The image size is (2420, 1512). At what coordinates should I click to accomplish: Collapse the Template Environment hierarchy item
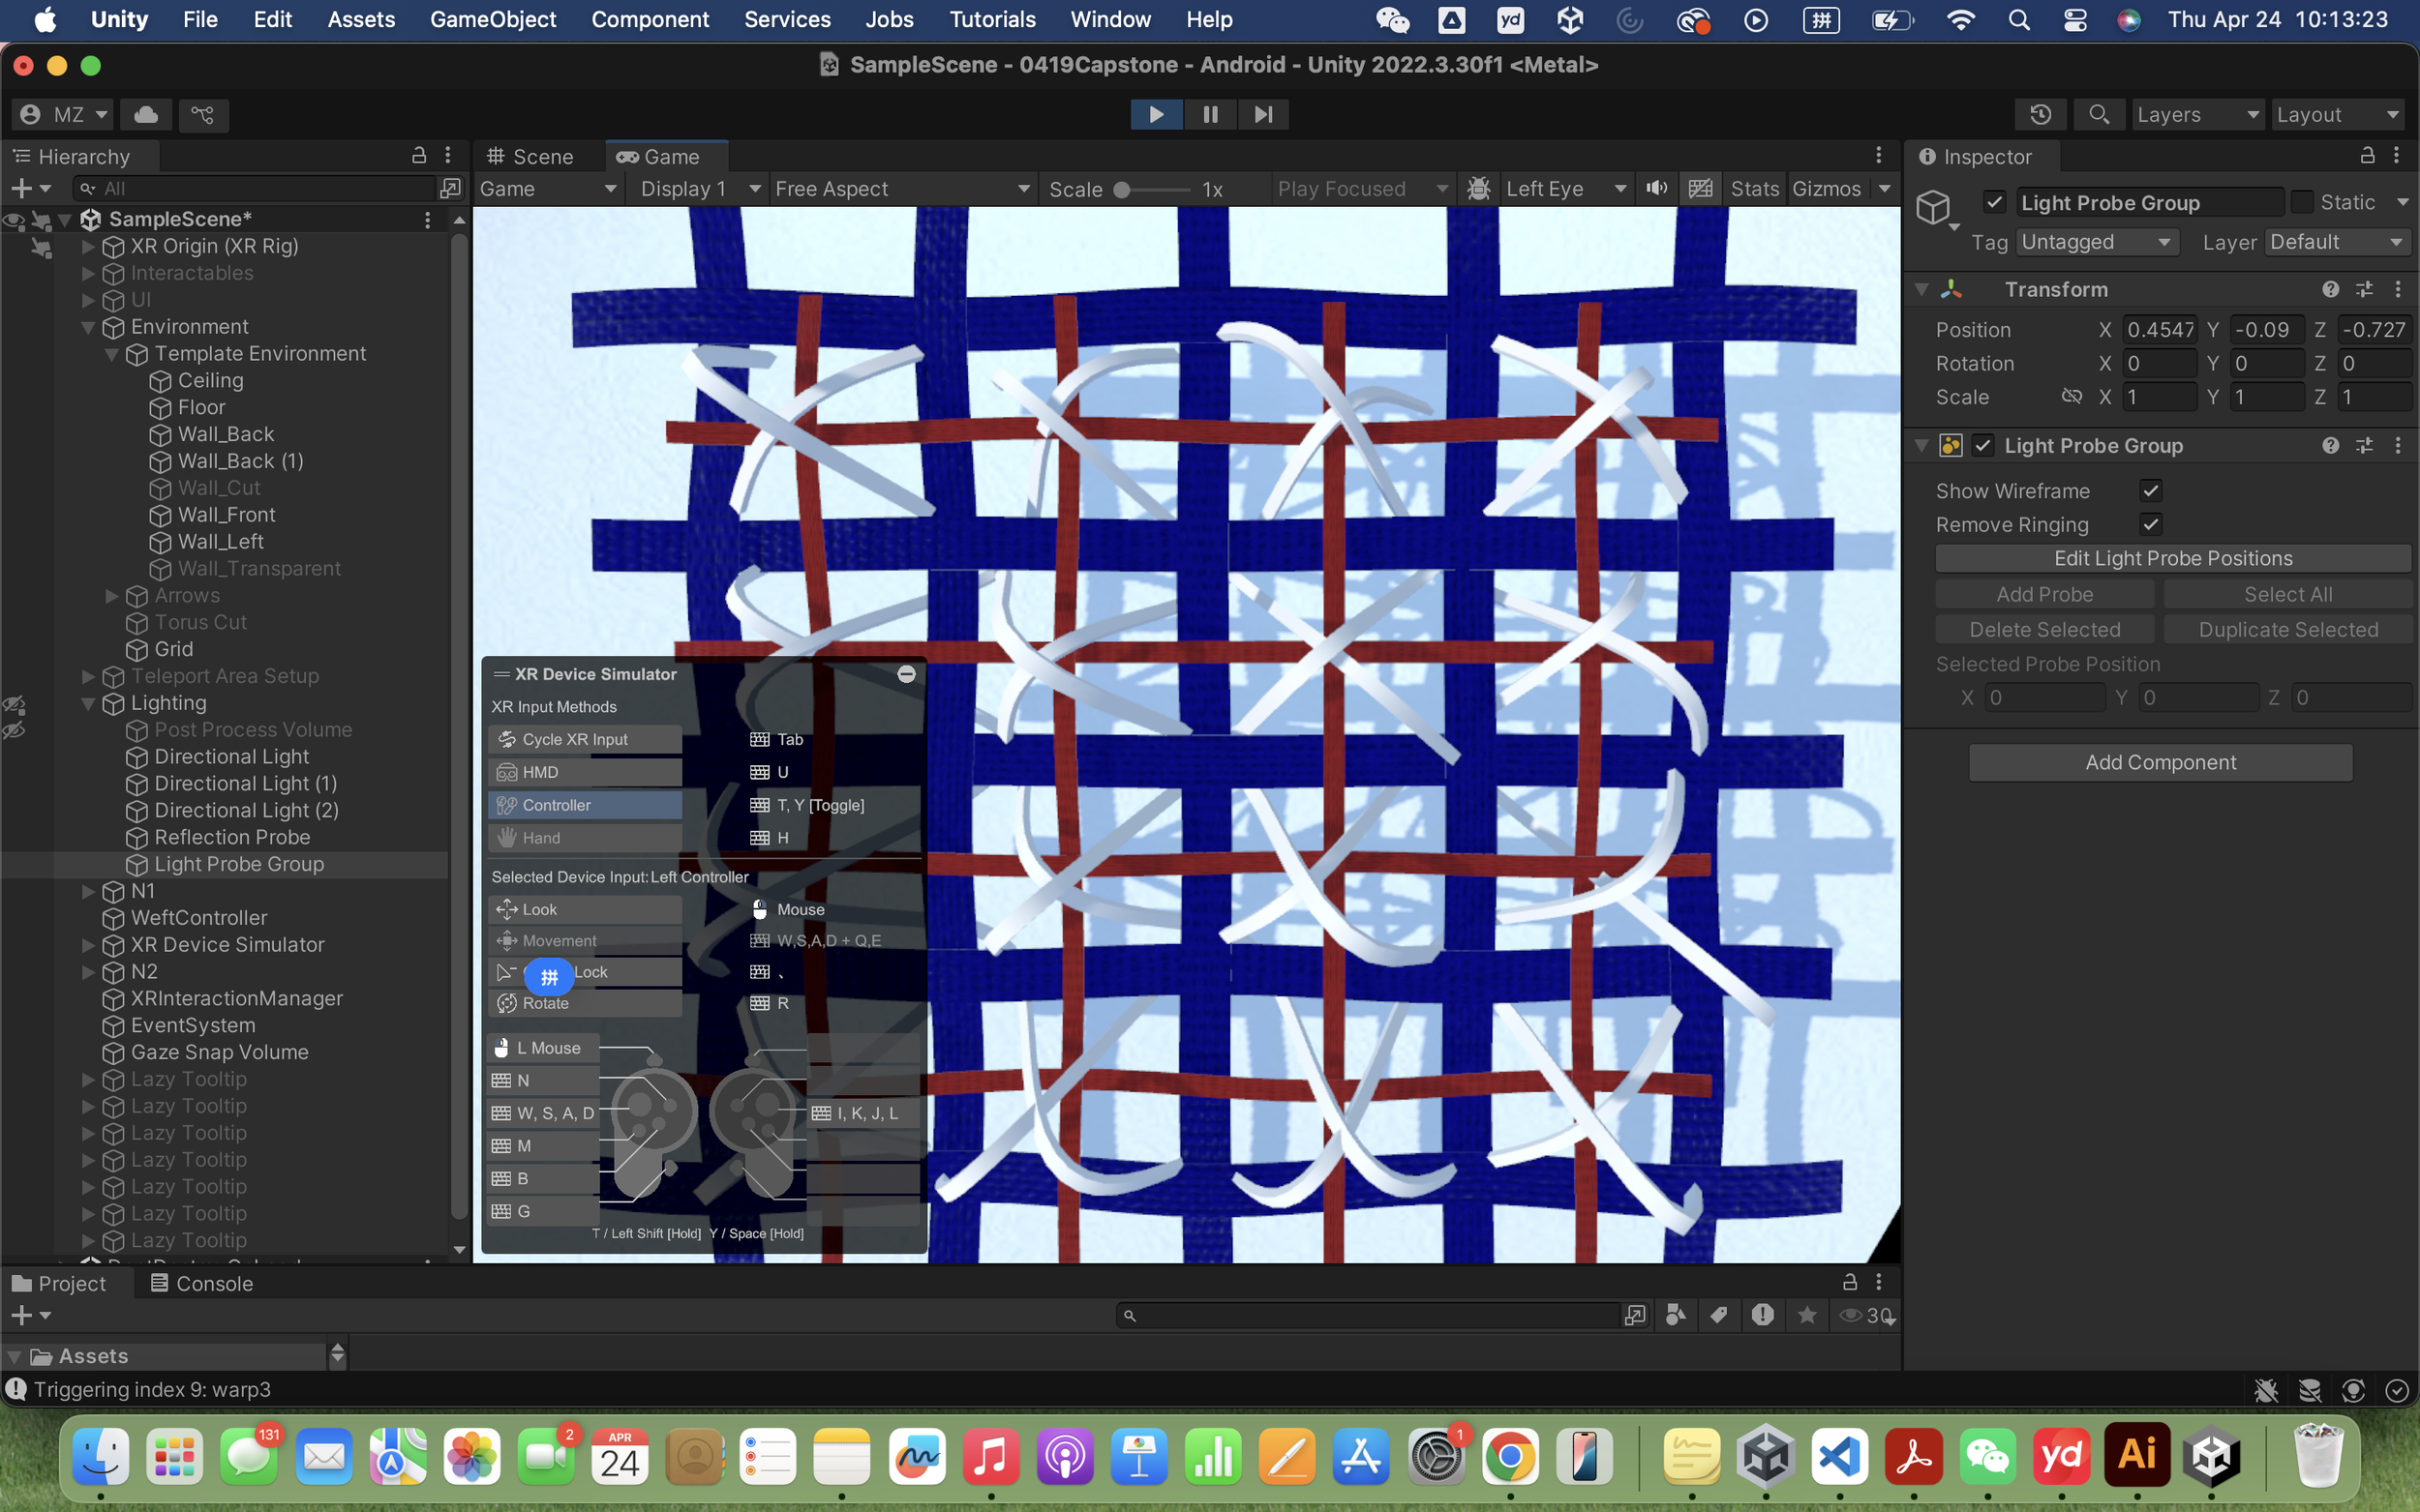(112, 353)
